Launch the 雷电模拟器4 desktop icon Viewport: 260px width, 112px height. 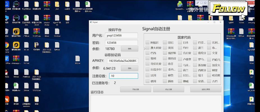[x=16, y=46]
